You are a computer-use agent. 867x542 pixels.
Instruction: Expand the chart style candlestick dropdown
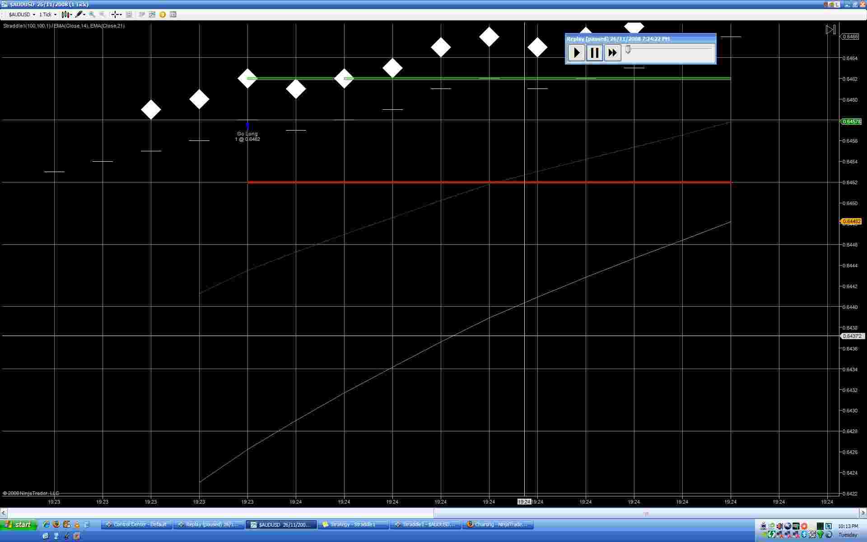pos(67,14)
